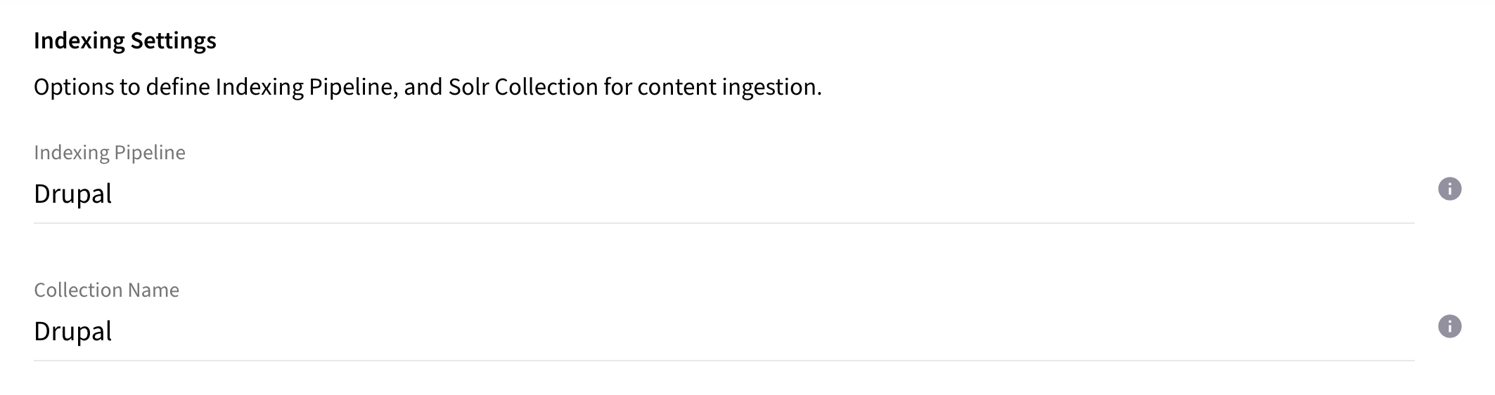The height and width of the screenshot is (395, 1495).
Task: Place cursor after Drupal in Collection Name
Action: pyautogui.click(x=114, y=331)
